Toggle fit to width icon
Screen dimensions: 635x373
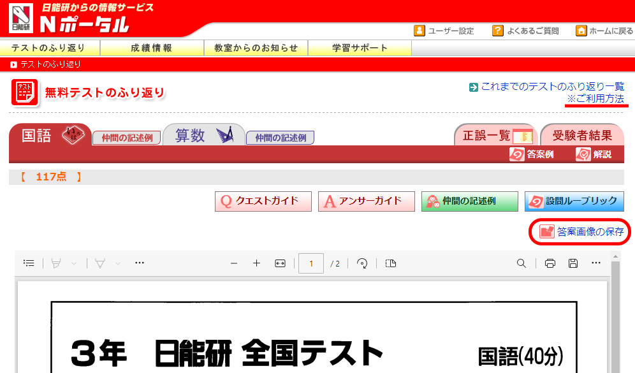click(x=281, y=263)
